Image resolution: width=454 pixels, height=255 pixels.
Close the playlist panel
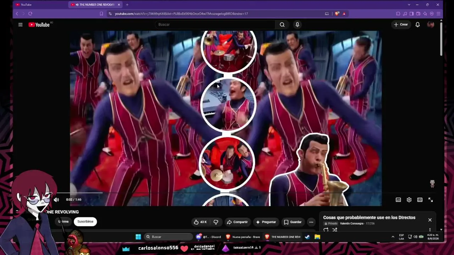coord(430,220)
